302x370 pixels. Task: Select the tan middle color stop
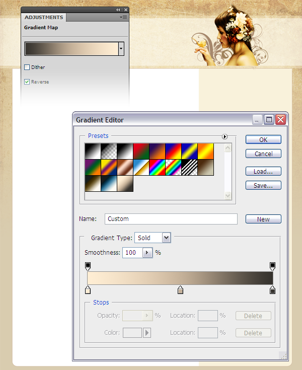[181, 290]
